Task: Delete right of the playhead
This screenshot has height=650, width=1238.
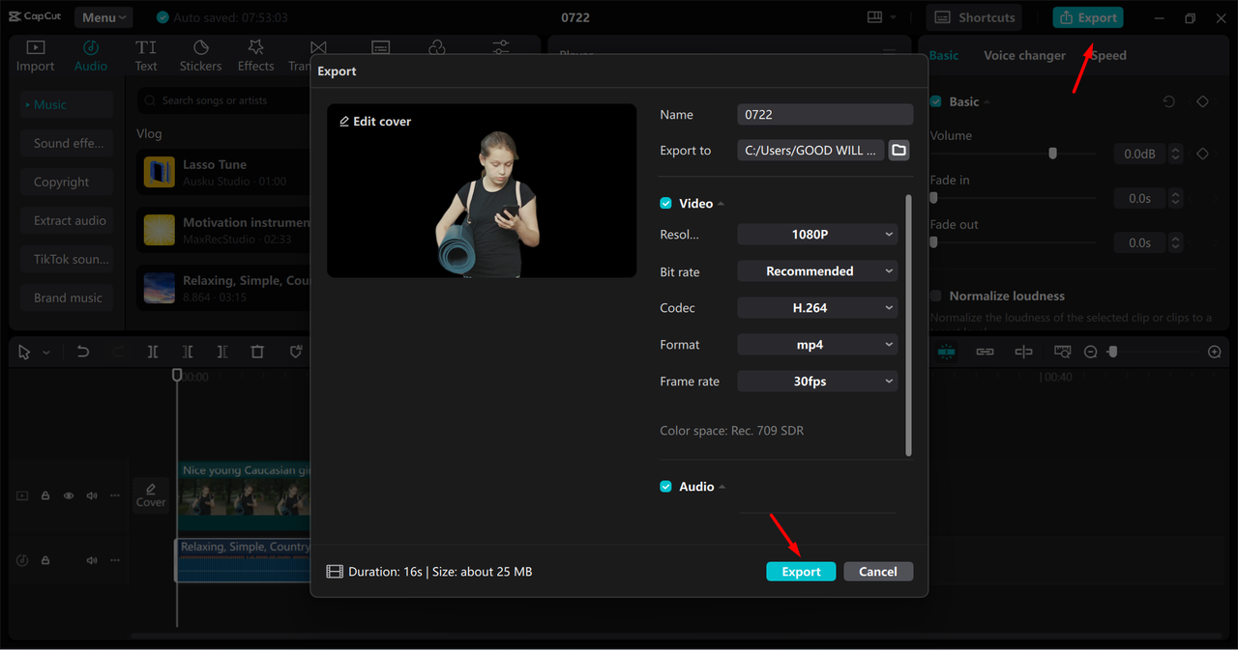Action: pyautogui.click(x=222, y=353)
